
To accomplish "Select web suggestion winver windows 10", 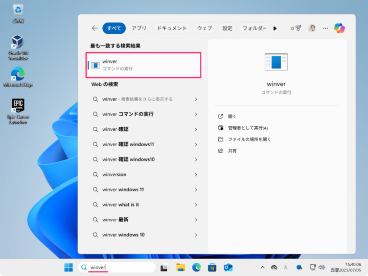I will [145, 235].
